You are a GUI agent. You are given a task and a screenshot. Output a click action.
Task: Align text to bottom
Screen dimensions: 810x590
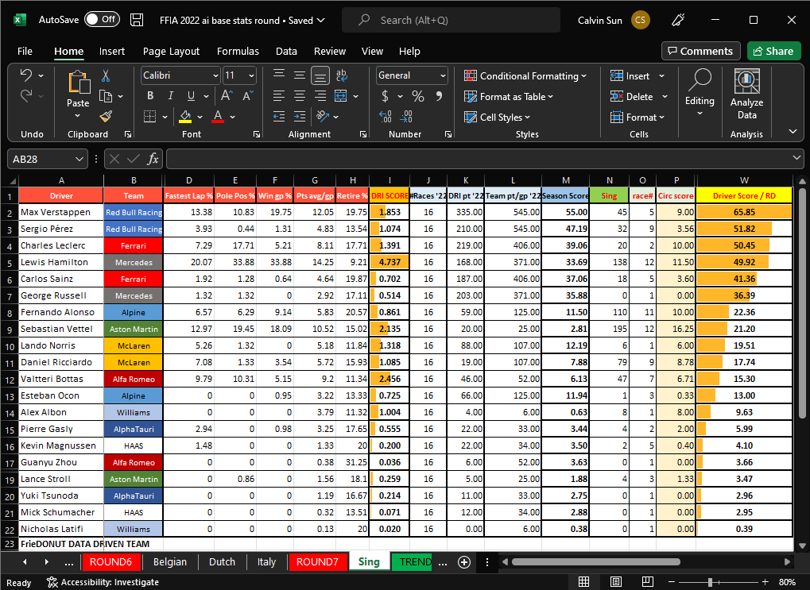[320, 76]
